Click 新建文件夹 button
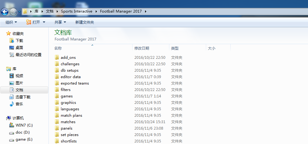The width and height of the screenshot is (308, 144). tap(85, 22)
